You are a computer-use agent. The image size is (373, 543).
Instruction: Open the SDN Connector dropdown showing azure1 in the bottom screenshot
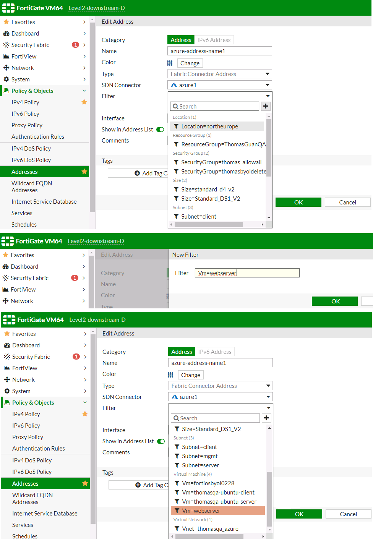(221, 397)
